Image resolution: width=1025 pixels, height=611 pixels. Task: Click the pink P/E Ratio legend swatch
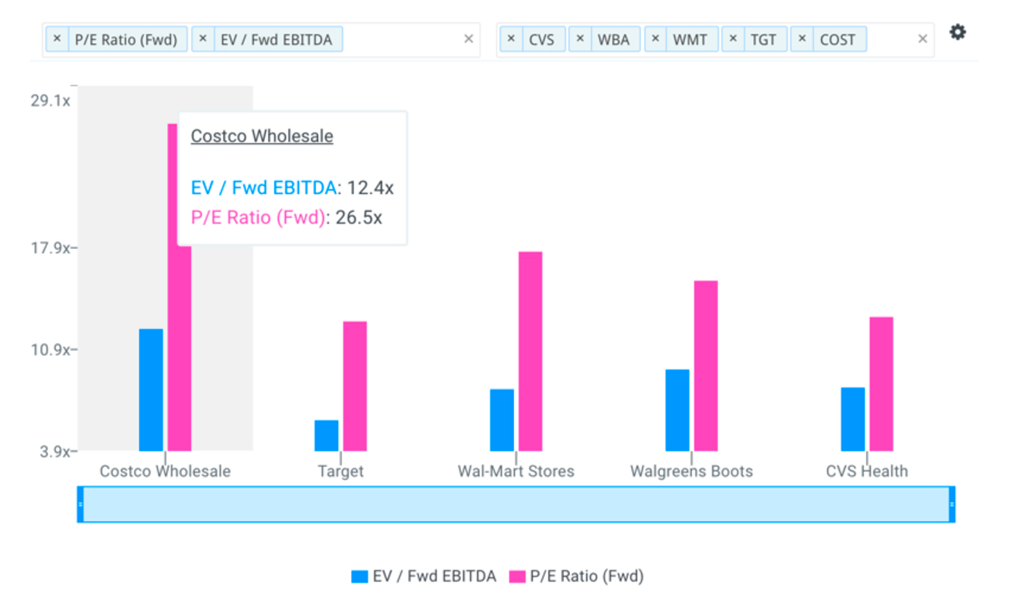click(x=517, y=576)
